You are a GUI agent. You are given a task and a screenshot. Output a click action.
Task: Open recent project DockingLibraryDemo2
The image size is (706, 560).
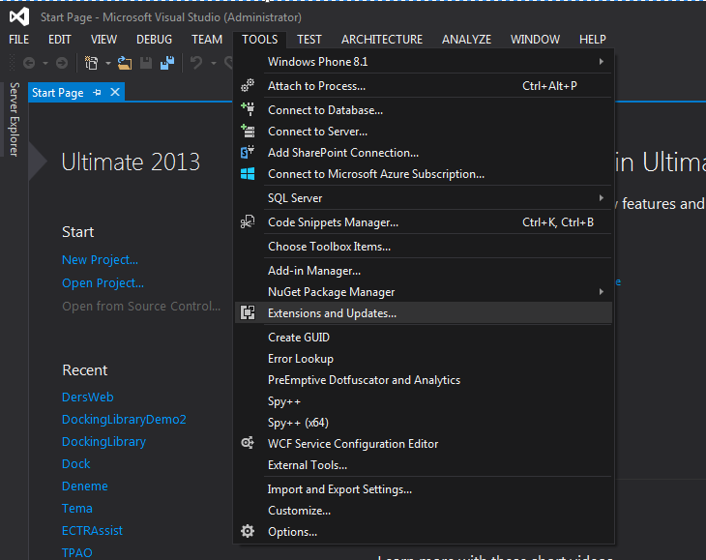tap(124, 419)
